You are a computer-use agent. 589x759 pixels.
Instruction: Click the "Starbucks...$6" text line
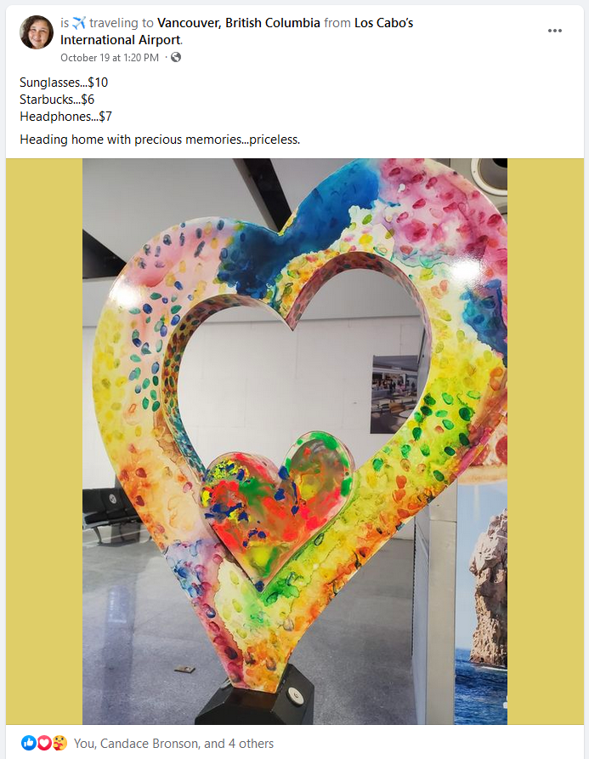click(57, 100)
